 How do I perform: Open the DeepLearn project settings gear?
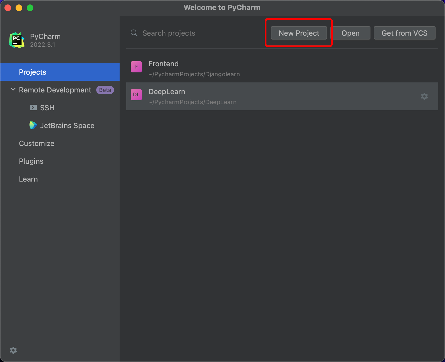point(424,96)
